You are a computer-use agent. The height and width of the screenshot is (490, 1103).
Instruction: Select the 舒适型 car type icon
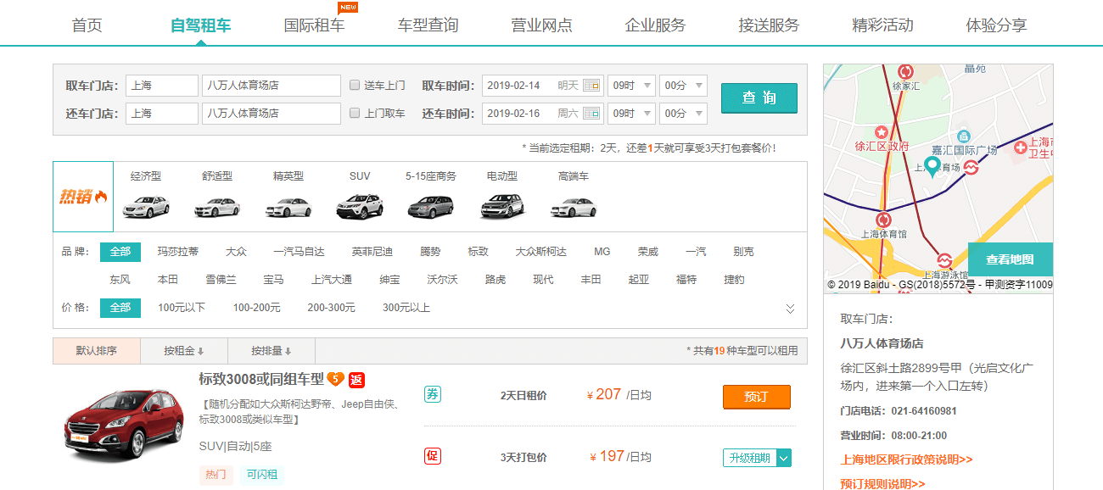[217, 206]
